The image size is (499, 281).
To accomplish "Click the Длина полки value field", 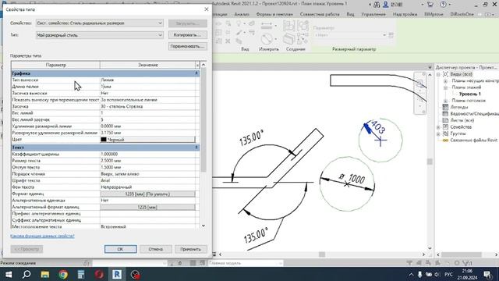I will (x=147, y=87).
